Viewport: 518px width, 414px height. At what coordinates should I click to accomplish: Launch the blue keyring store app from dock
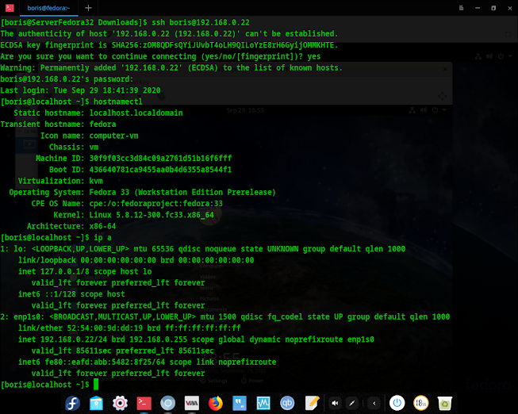pos(96,403)
